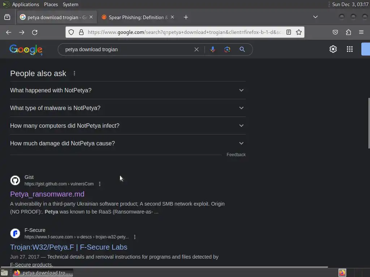Image resolution: width=370 pixels, height=277 pixels.
Task: Bookmark this page with the star
Action: tap(299, 32)
